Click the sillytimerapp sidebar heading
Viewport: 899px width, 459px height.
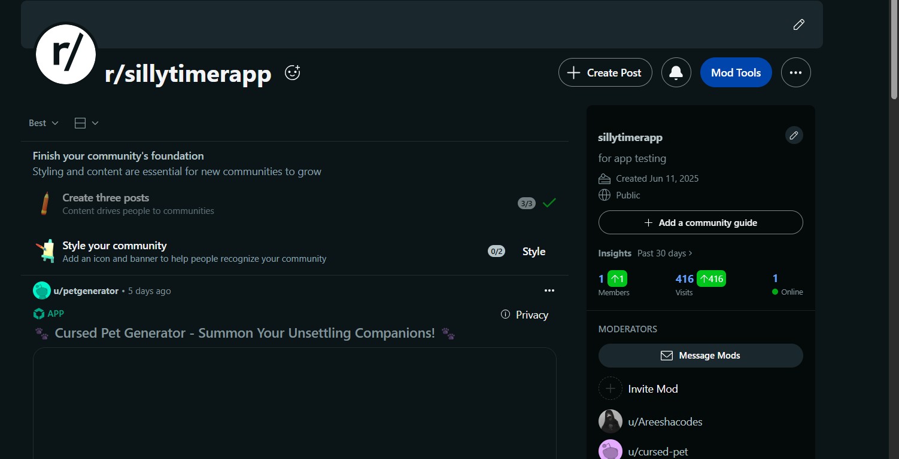pos(630,137)
